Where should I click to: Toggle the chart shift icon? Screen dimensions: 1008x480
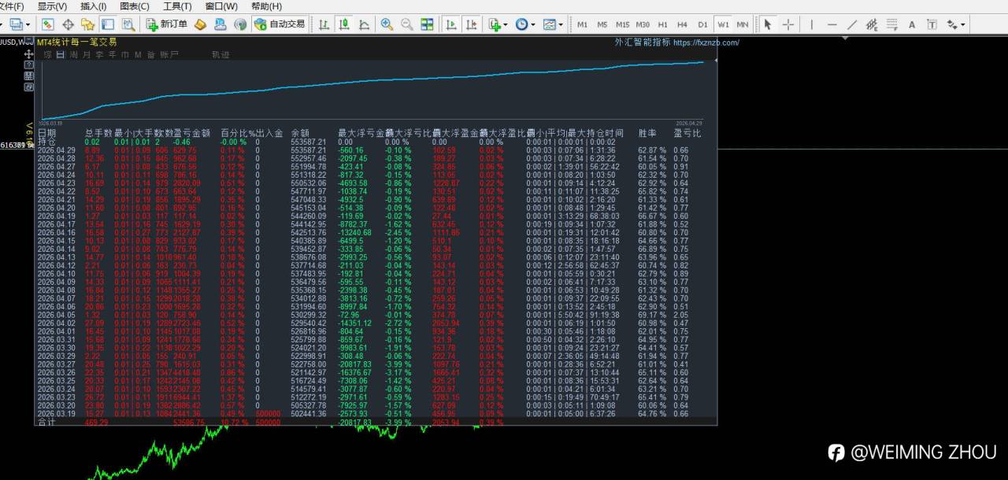pos(471,24)
